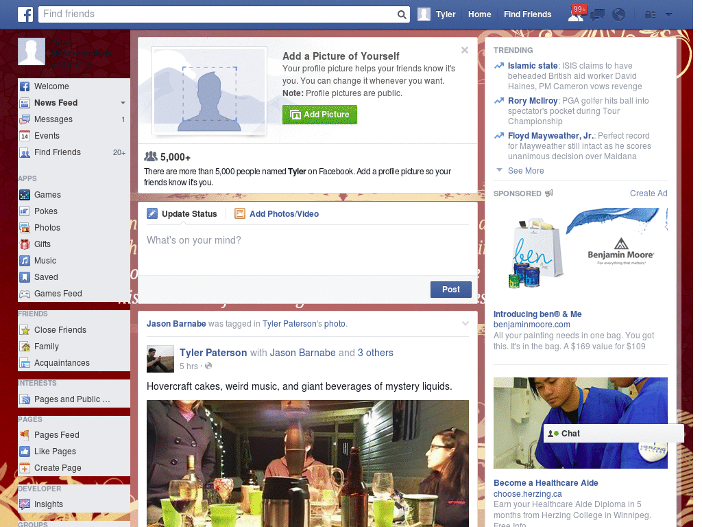Image resolution: width=702 pixels, height=527 pixels.
Task: Click the Find friends search field
Action: (219, 14)
